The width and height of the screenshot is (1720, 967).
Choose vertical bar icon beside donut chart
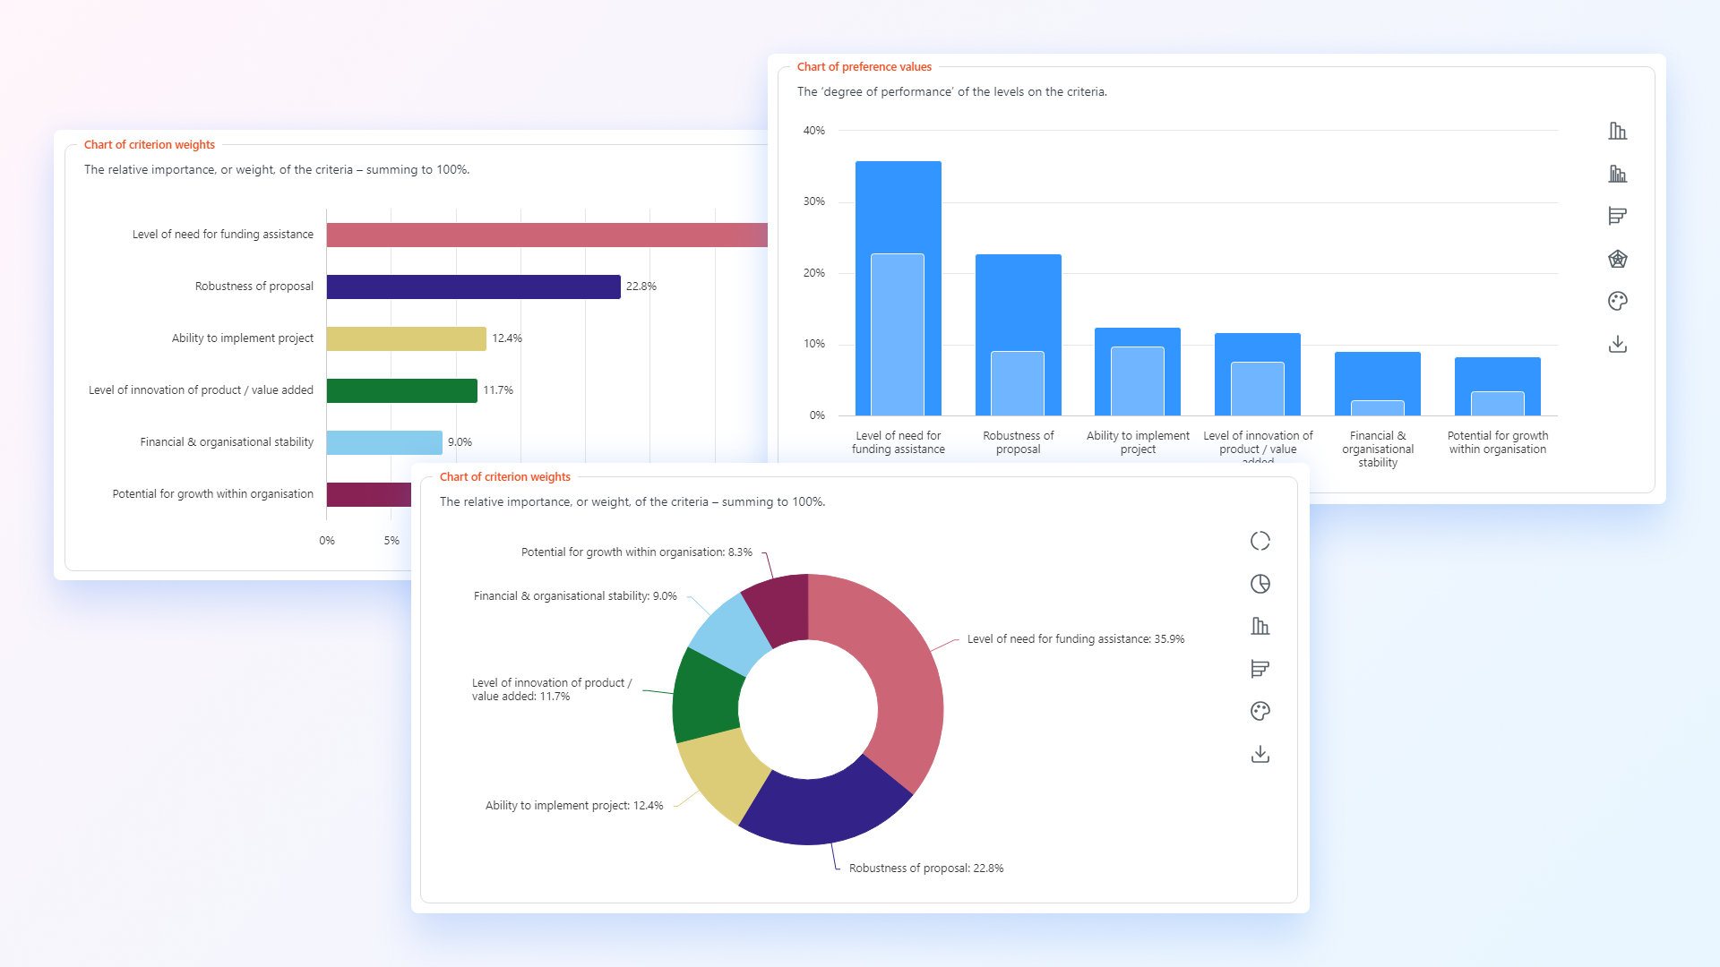tap(1260, 626)
